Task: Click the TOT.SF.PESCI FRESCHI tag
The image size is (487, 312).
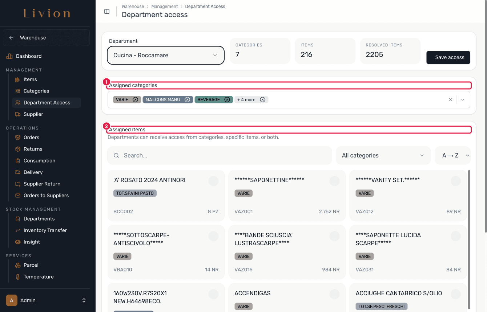Action: (x=382, y=307)
